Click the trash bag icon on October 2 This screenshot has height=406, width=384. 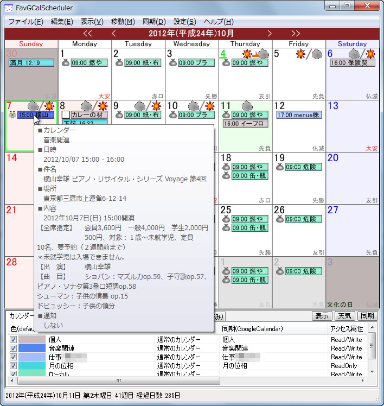click(x=119, y=62)
